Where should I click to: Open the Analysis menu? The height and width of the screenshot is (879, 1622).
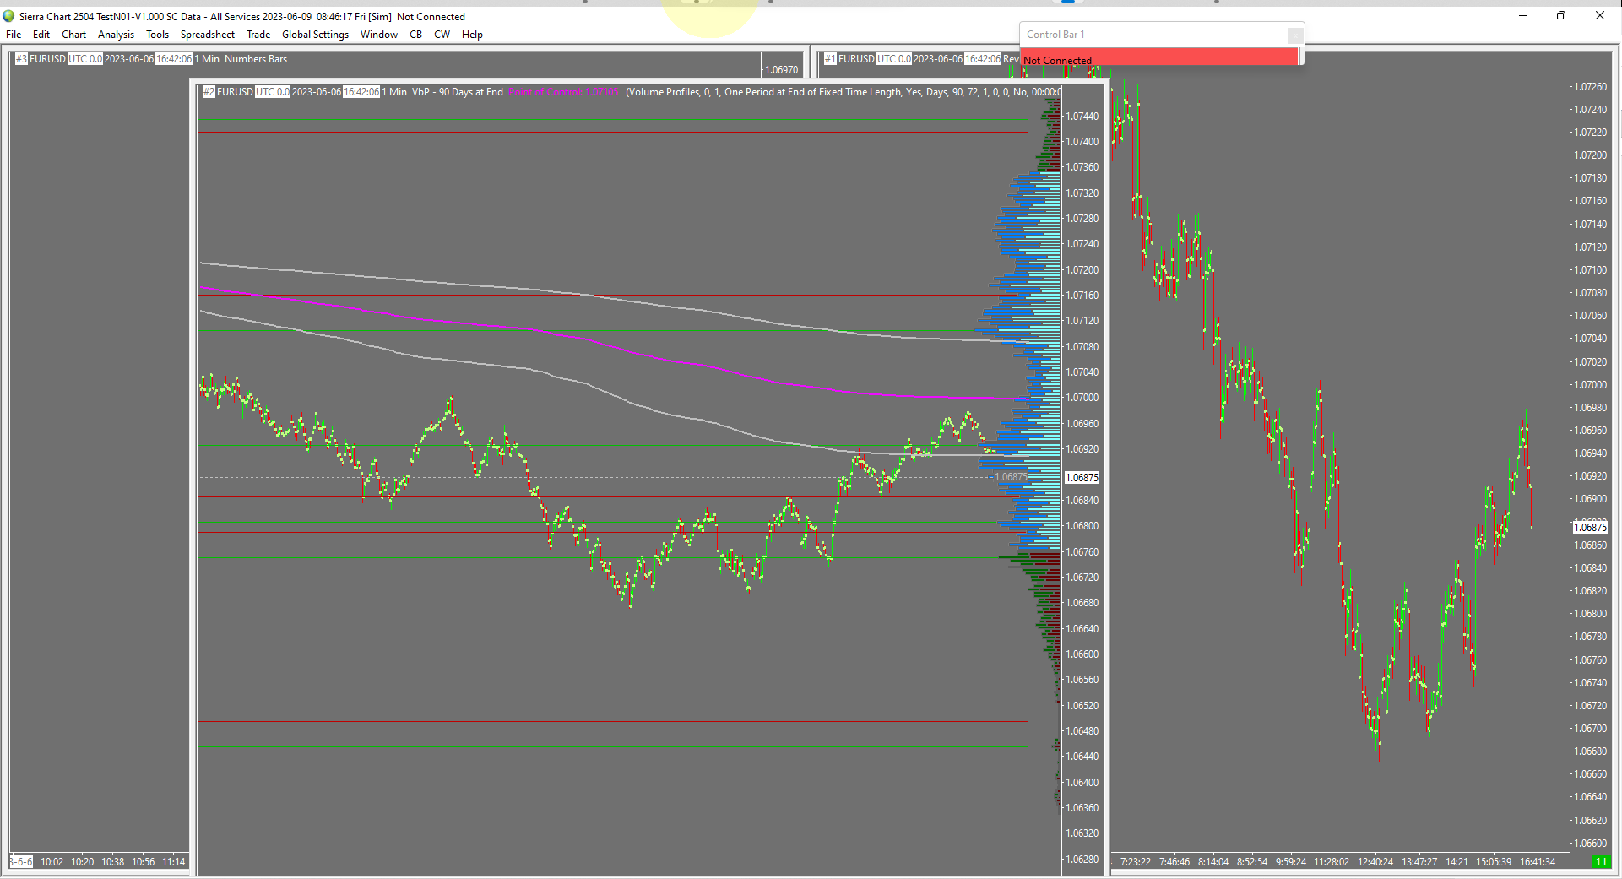[116, 35]
